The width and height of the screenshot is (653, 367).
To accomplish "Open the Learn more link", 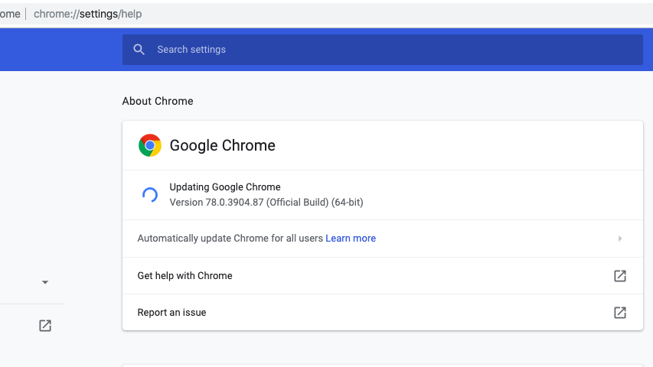I will (351, 239).
